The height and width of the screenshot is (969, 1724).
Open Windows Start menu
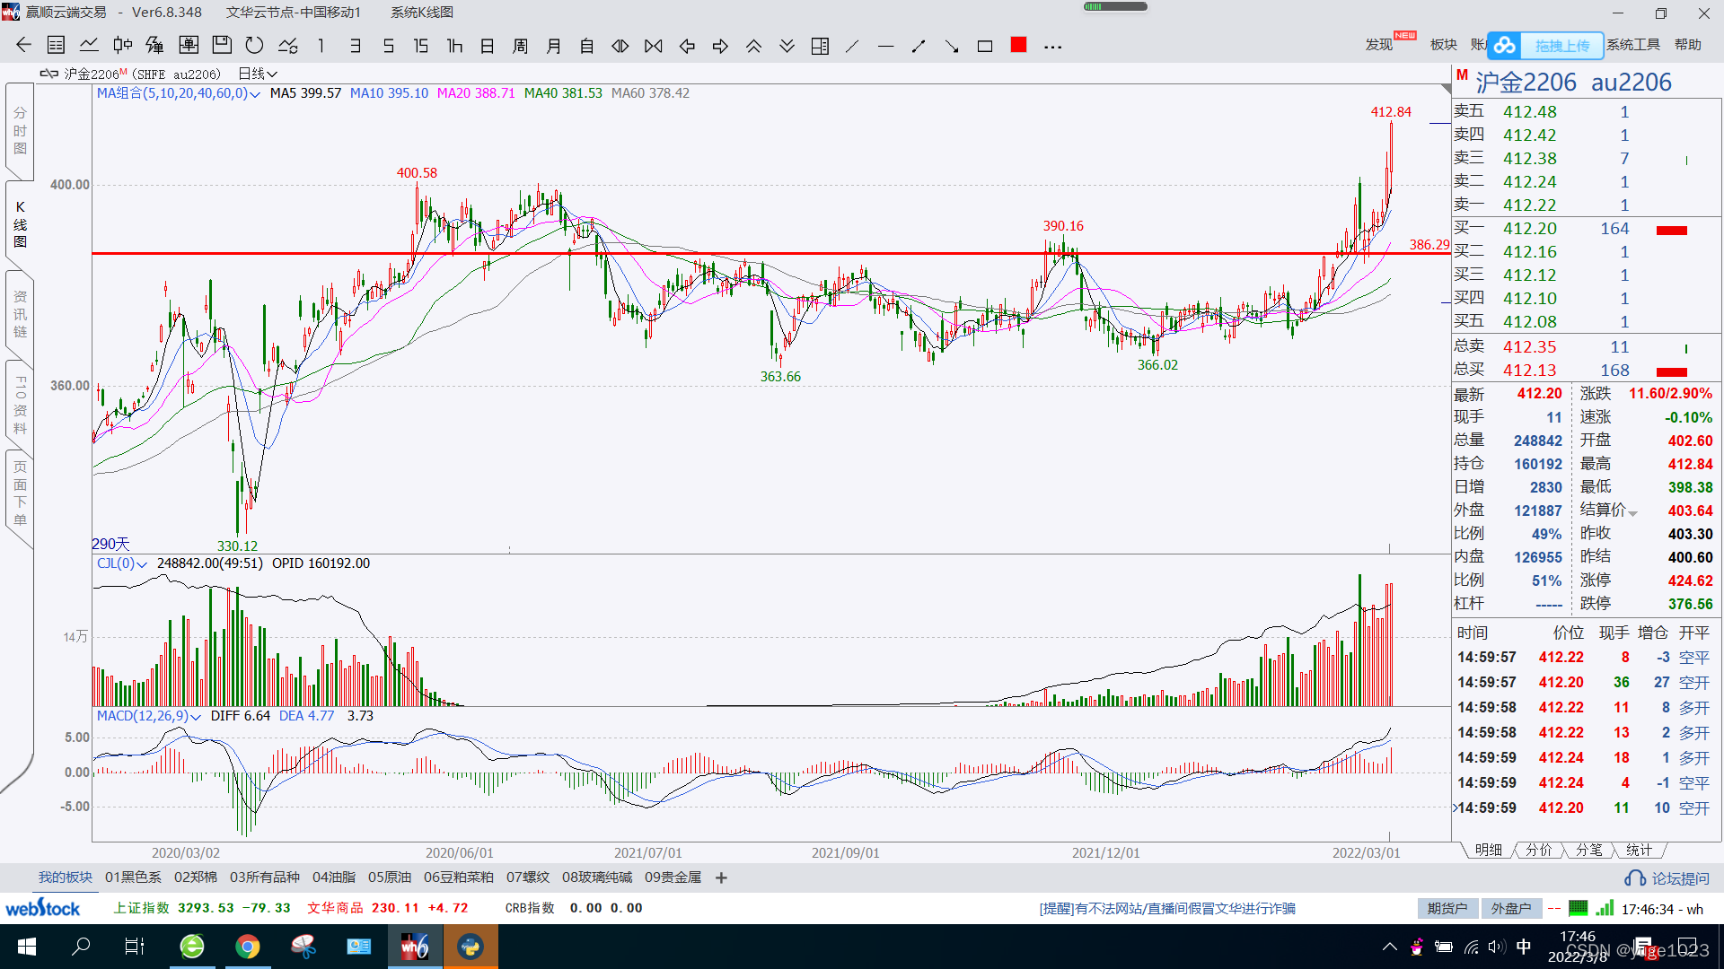tap(26, 947)
